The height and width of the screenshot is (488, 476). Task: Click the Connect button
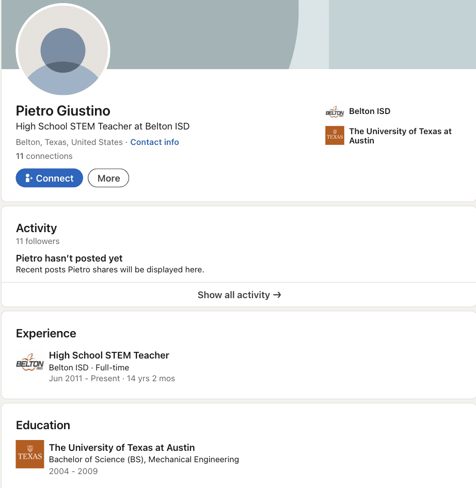pos(49,178)
